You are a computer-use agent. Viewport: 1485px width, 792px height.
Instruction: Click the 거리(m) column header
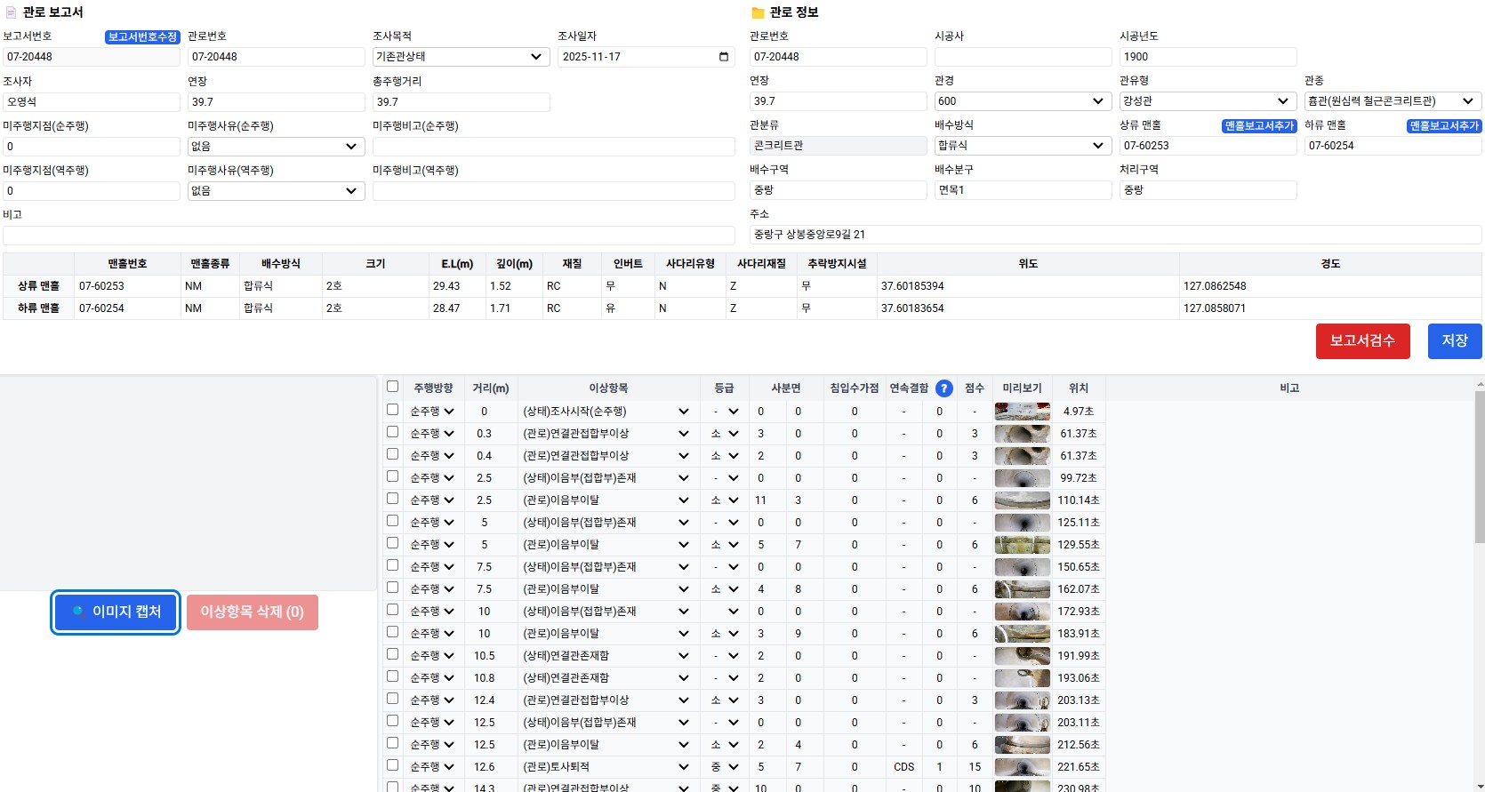490,388
